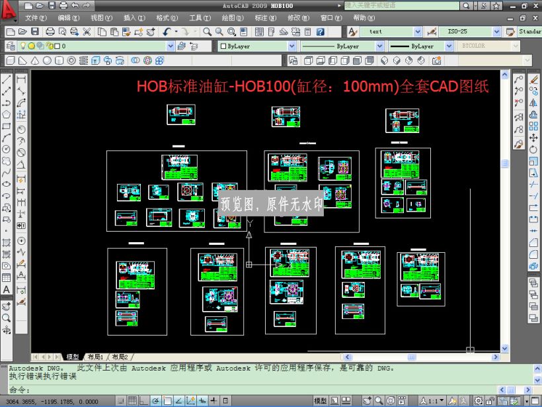
Task: Open the Layer Properties Manager icon
Action: tap(11, 46)
